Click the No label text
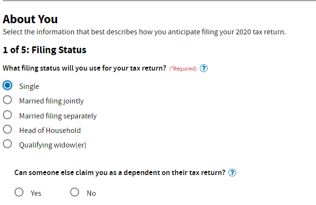This screenshot has height=205, width=316. pos(91,193)
